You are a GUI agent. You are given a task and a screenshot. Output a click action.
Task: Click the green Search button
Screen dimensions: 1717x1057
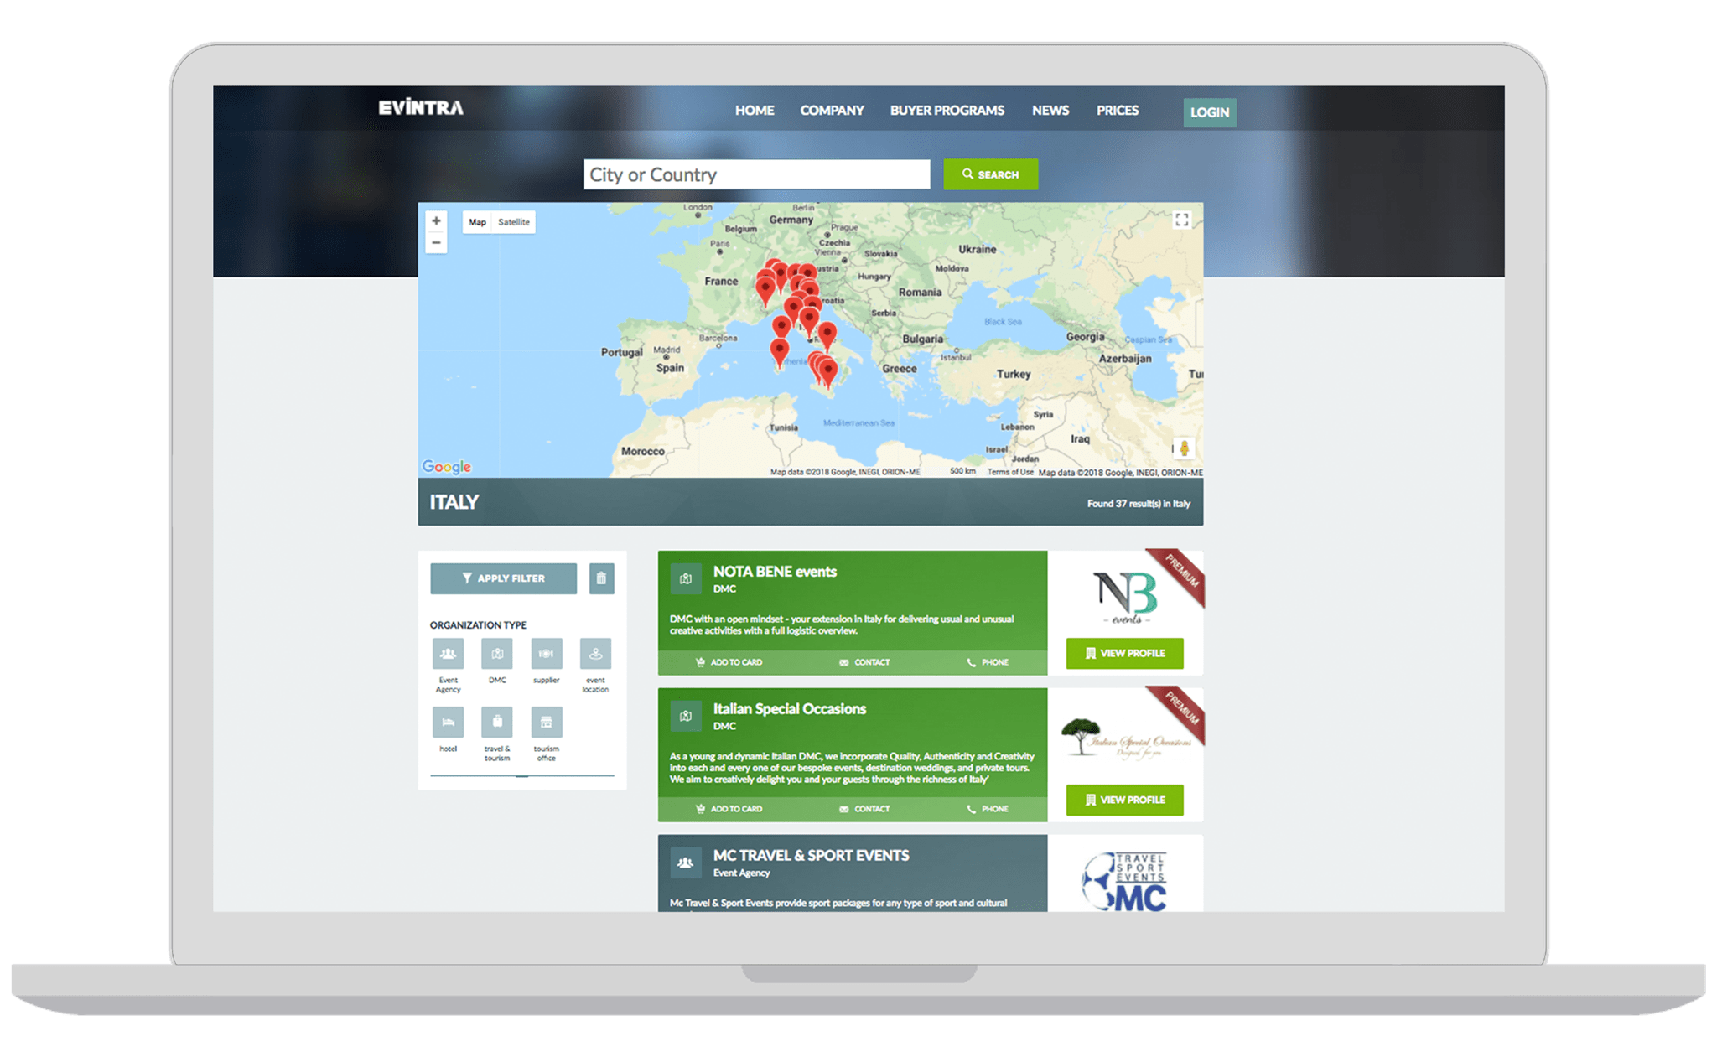coord(990,174)
